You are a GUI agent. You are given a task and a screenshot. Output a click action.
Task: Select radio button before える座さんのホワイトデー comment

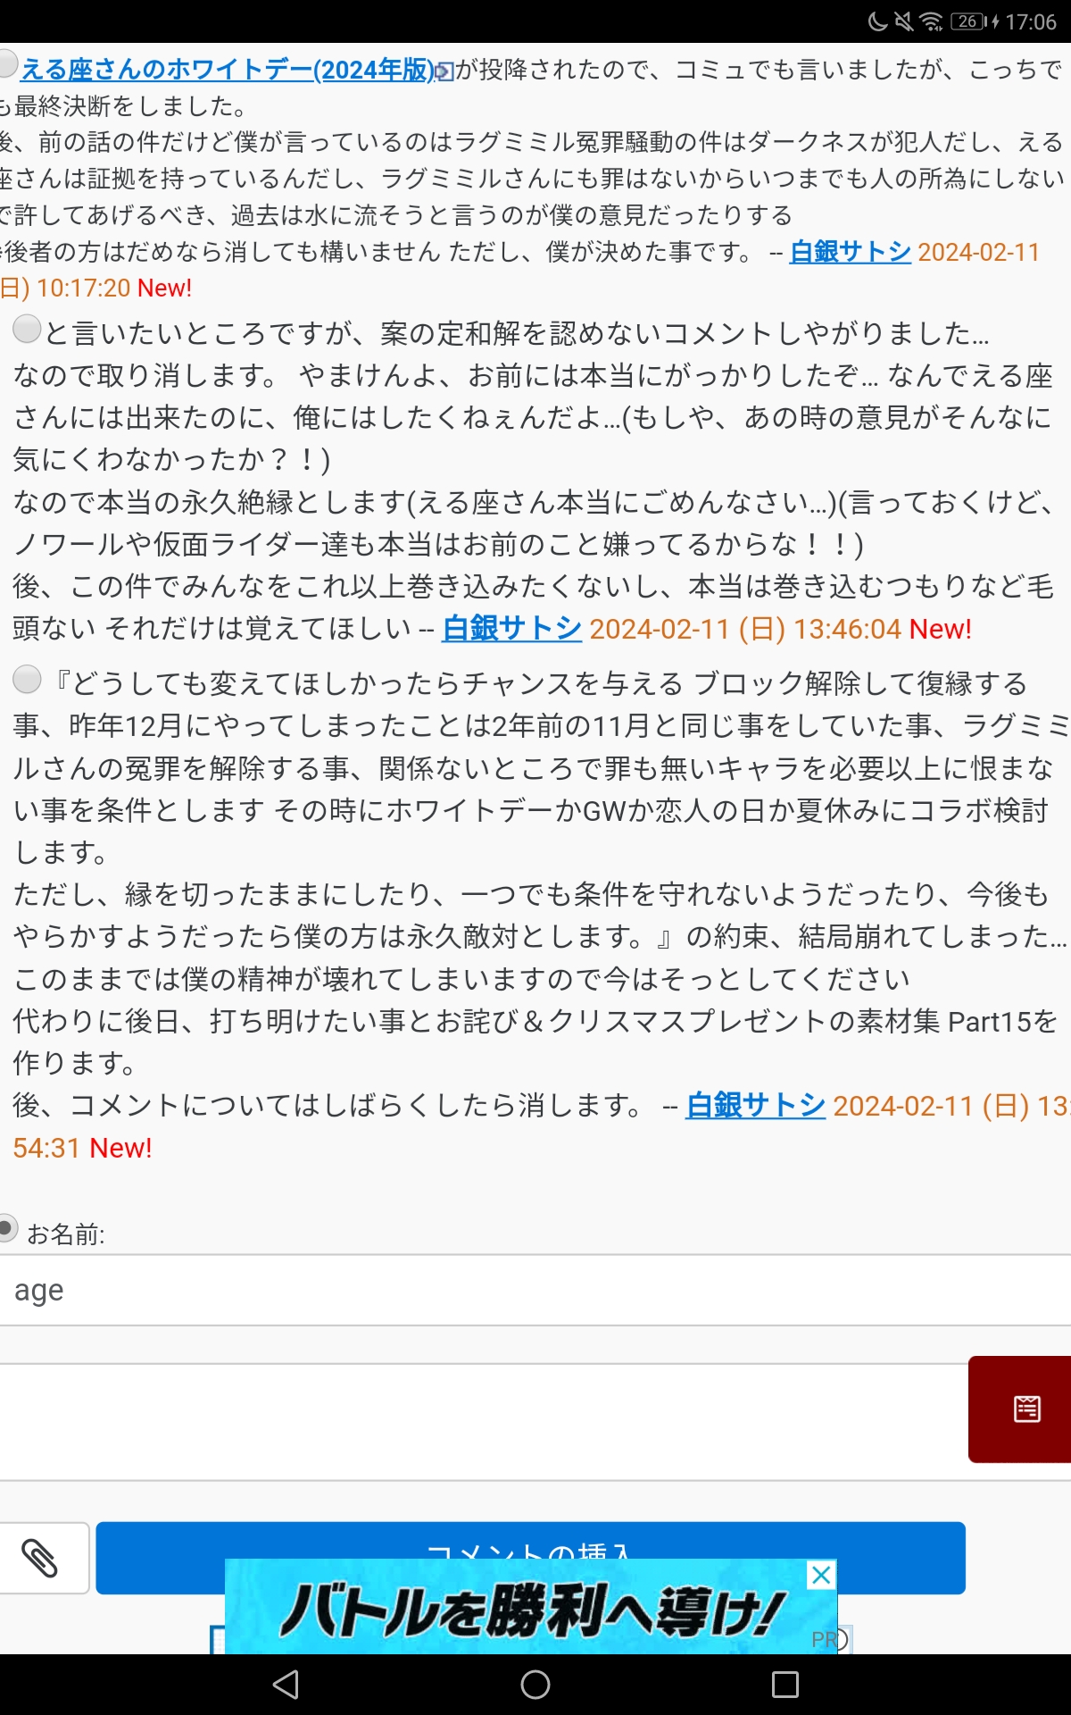(x=7, y=63)
